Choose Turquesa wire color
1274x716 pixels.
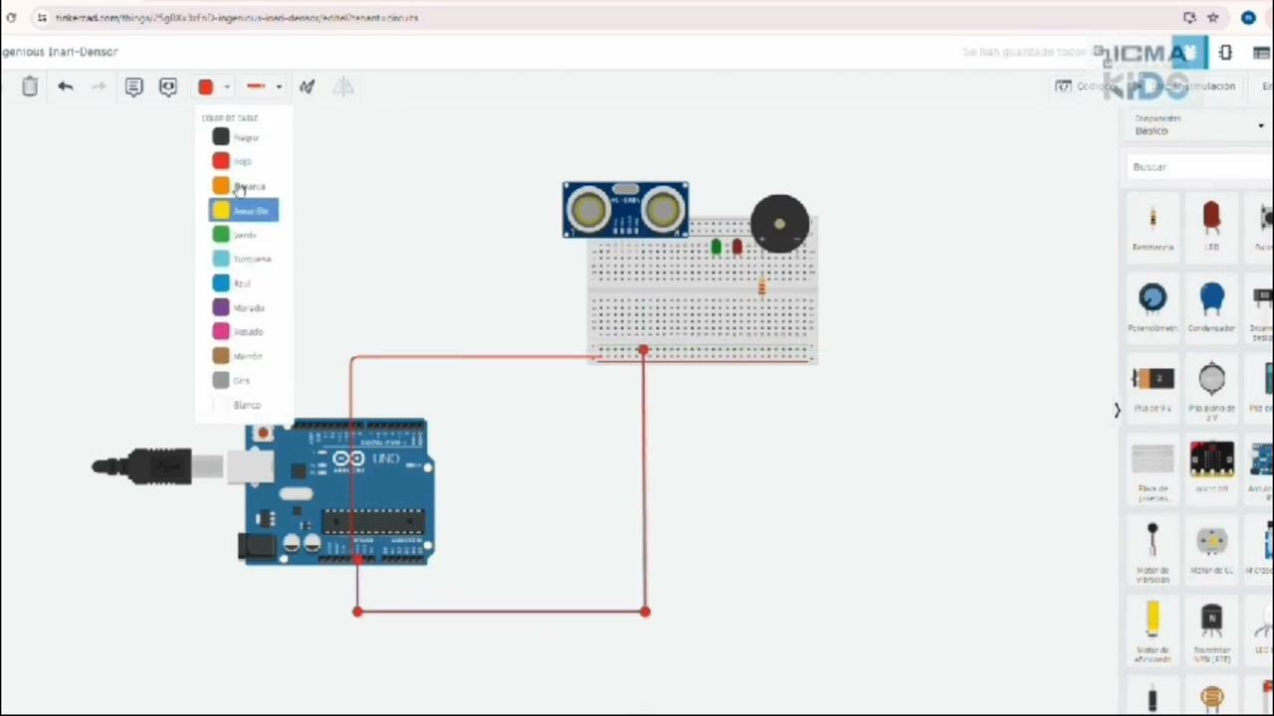tap(243, 259)
